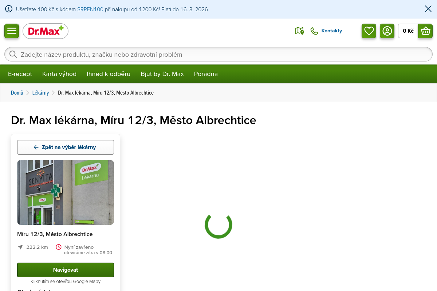Open the pharmacy map locator icon
The width and height of the screenshot is (437, 291).
click(299, 31)
